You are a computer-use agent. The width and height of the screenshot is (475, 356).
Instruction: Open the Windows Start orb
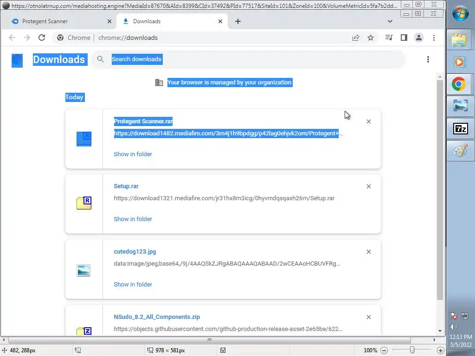pos(461,13)
